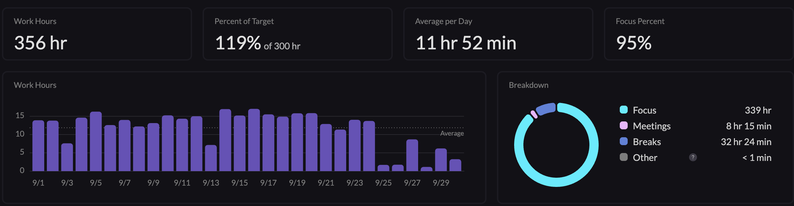Click the tallest bar at 9/5
Screen dimensions: 794x206
pos(96,142)
